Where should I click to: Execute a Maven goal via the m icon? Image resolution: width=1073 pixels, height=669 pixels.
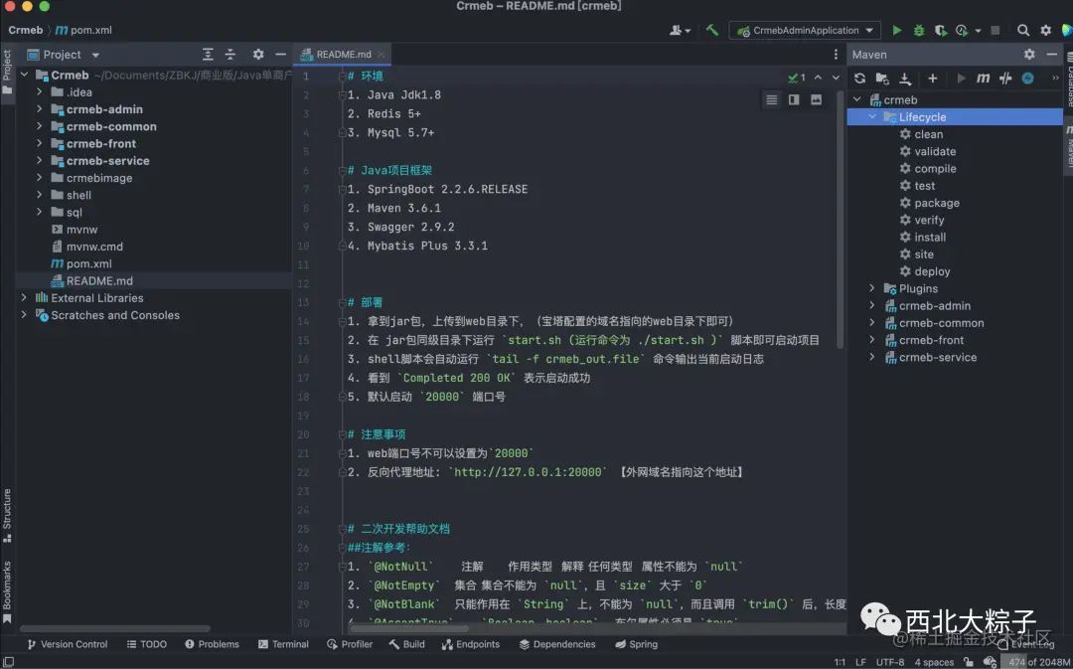[983, 79]
